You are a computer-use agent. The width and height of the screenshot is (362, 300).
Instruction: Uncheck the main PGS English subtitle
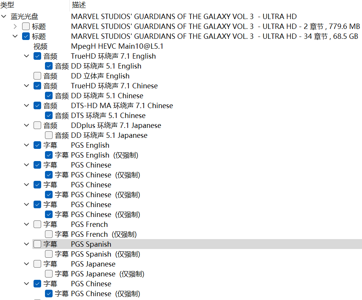pyautogui.click(x=37, y=145)
